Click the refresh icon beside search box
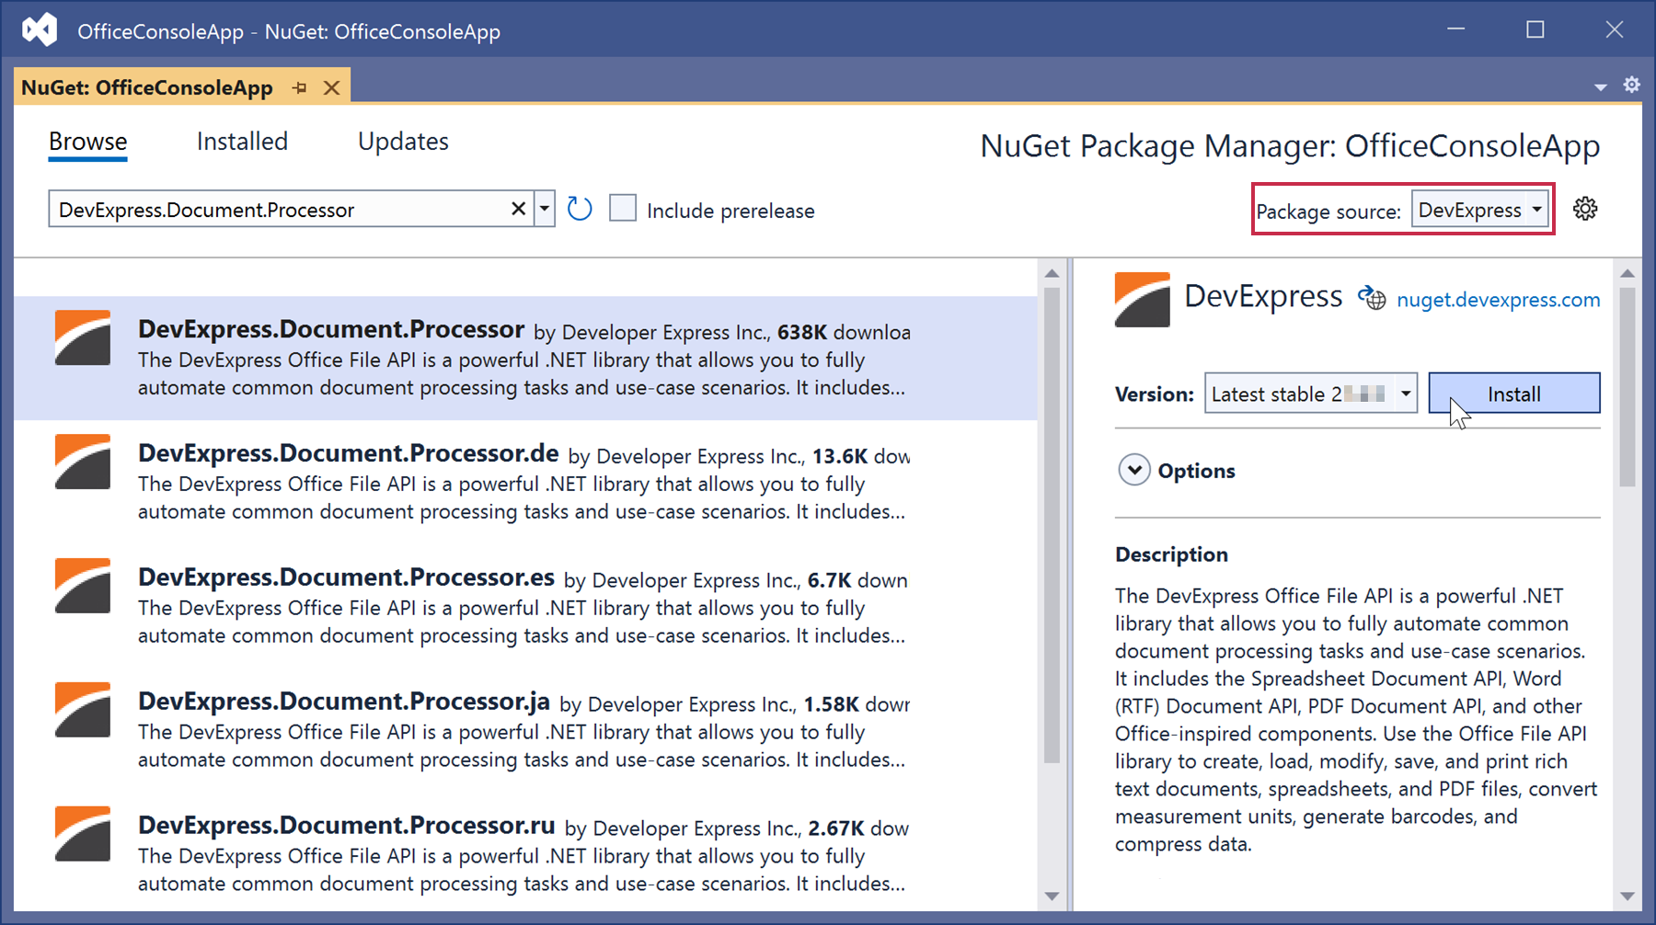1656x925 pixels. [580, 210]
